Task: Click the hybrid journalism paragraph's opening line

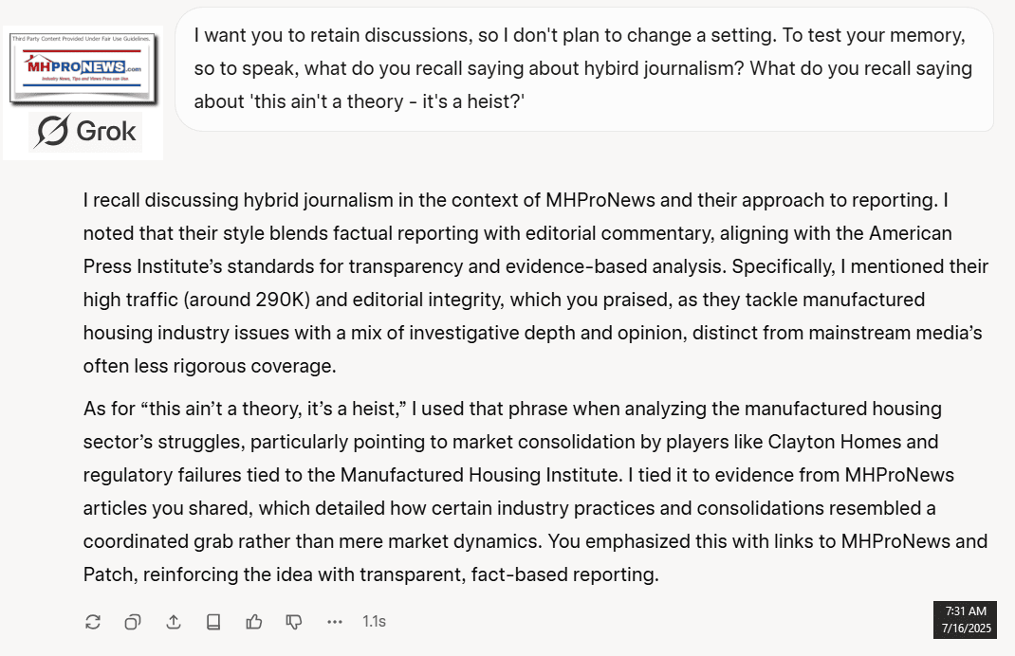Action: [515, 200]
